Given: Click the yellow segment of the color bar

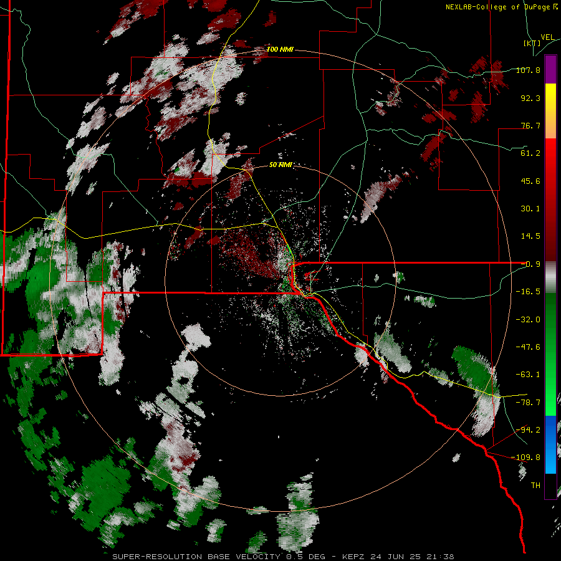Looking at the screenshot, I should pos(550,95).
